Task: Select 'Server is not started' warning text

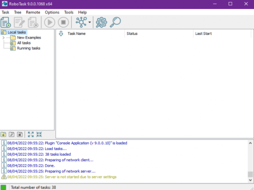Action: click(62, 177)
